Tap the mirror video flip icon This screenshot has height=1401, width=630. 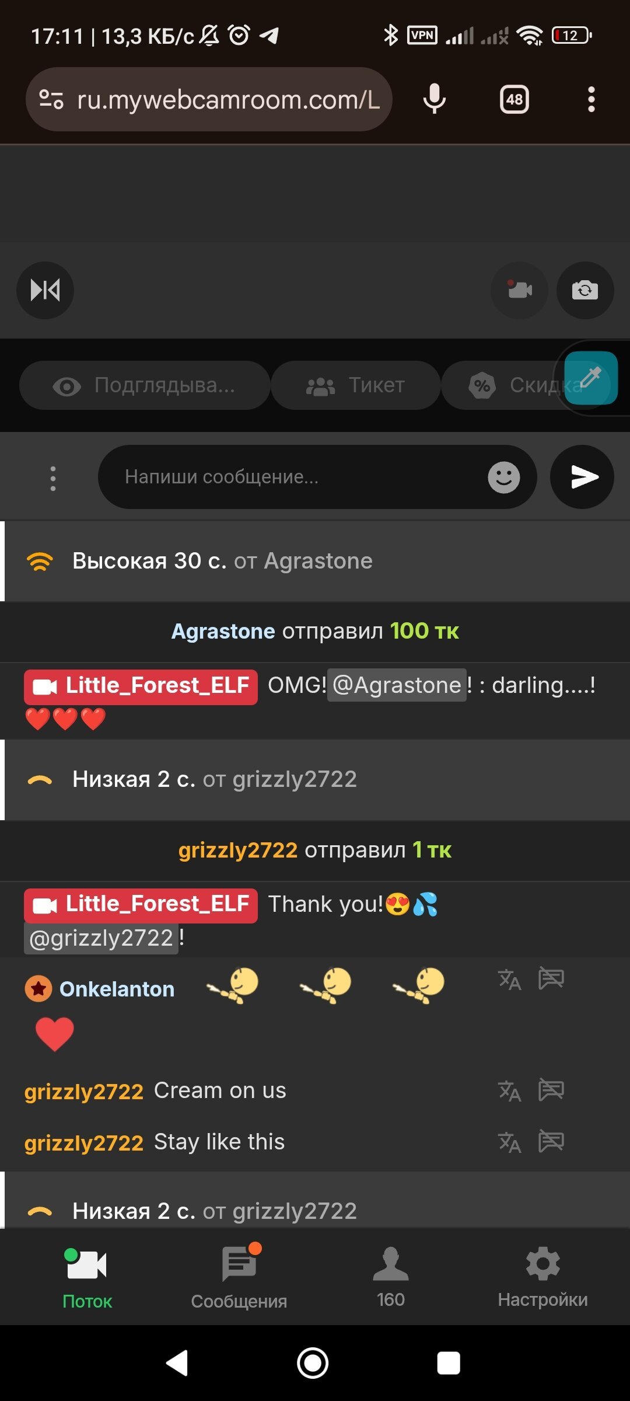click(x=45, y=290)
